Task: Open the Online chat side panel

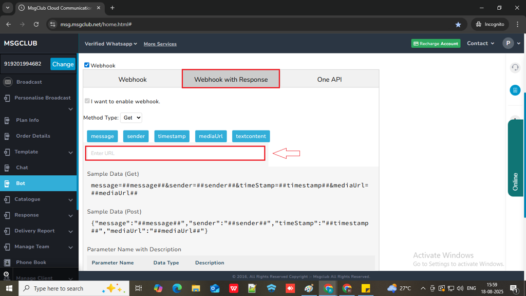Action: pyautogui.click(x=515, y=158)
